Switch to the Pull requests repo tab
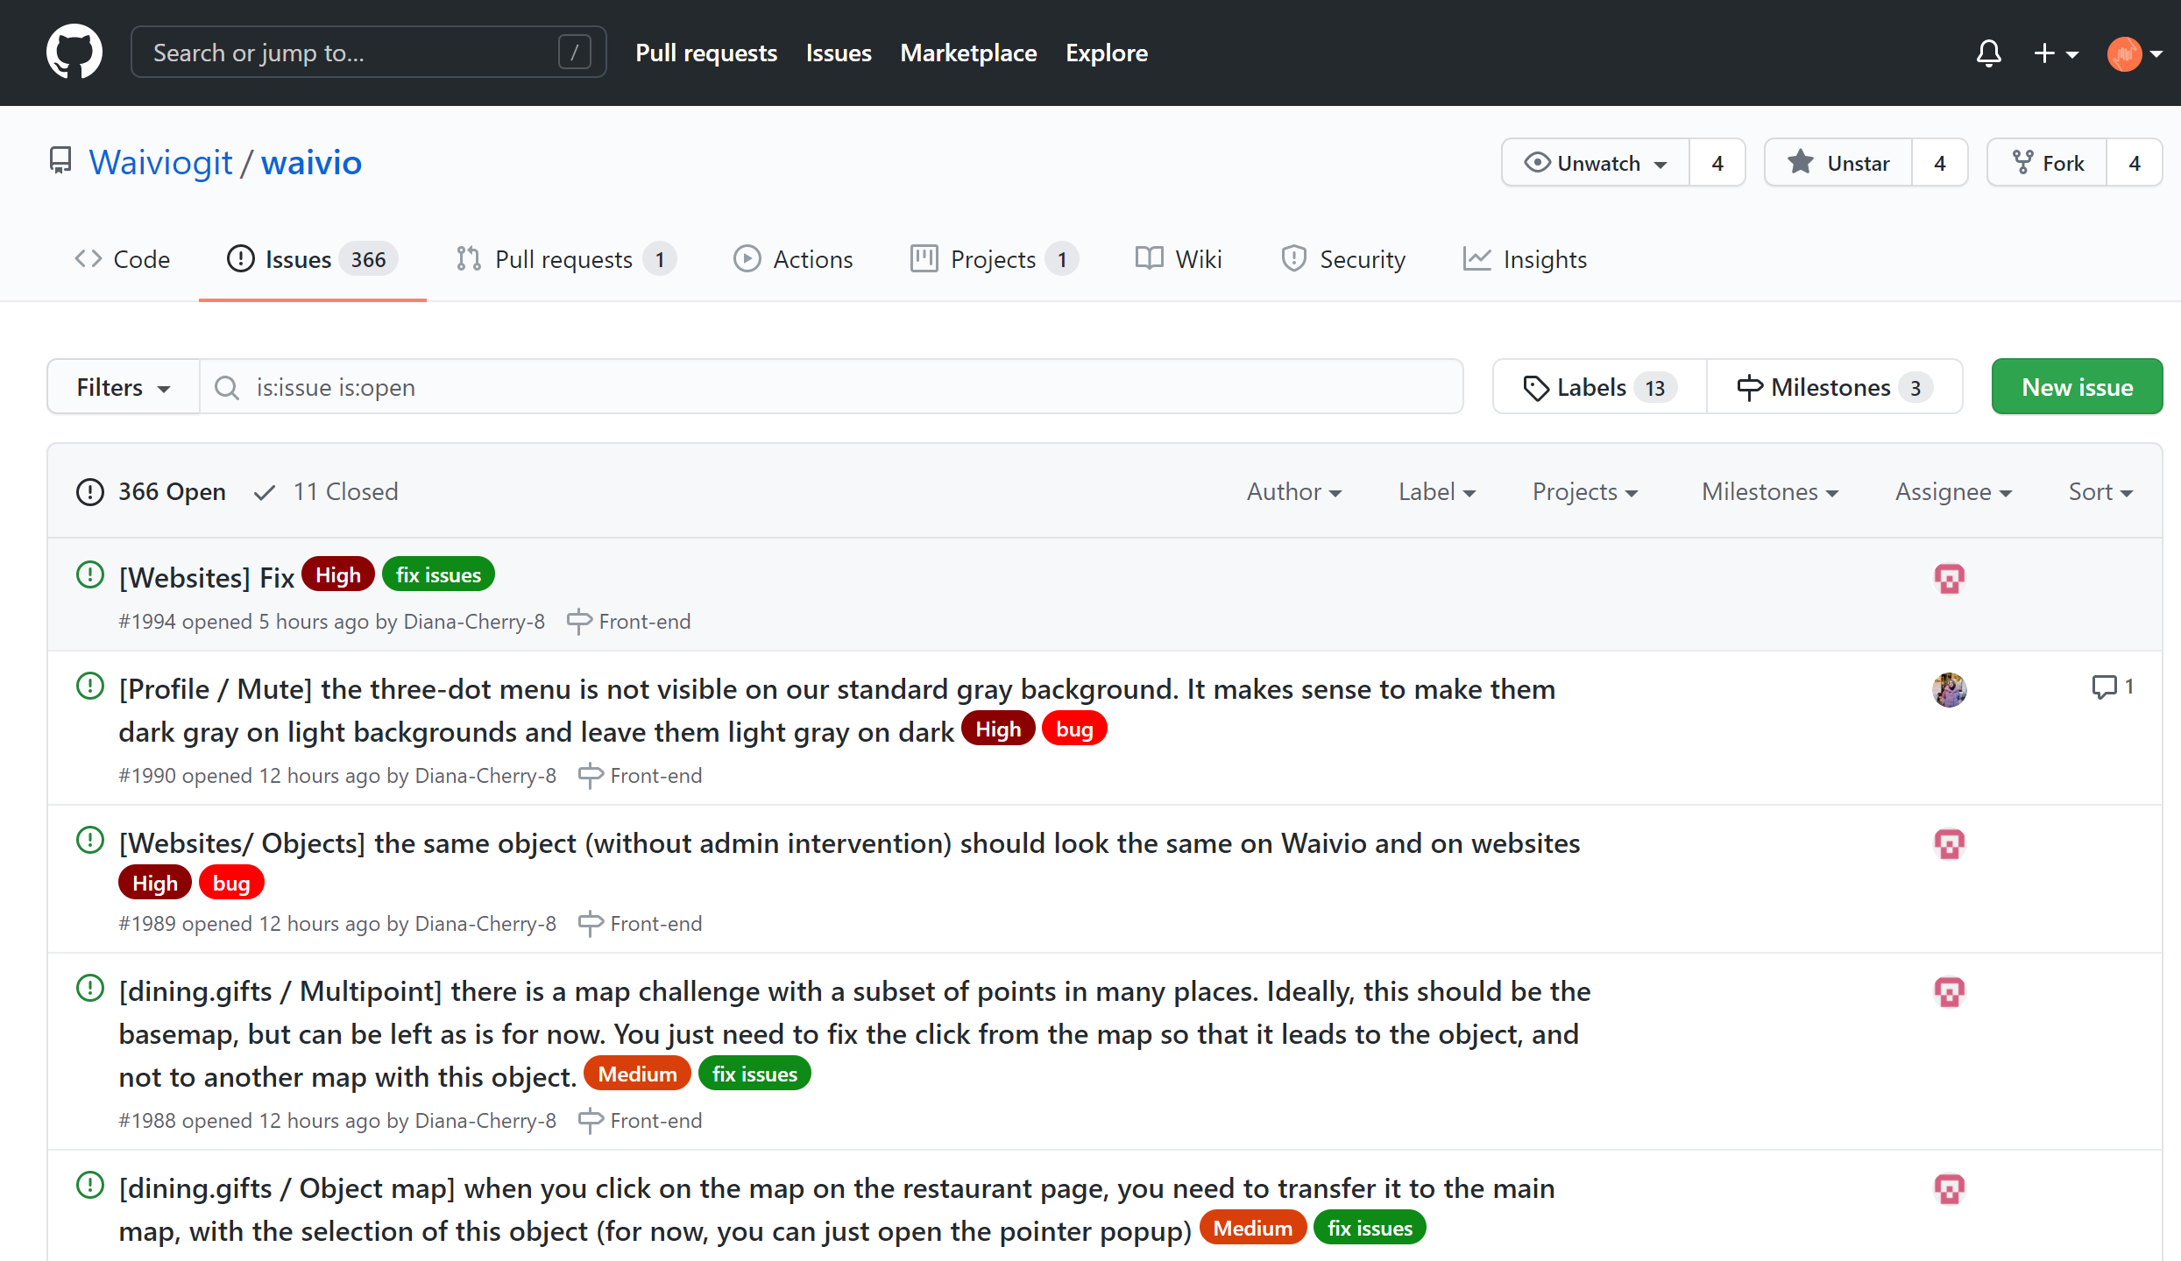The height and width of the screenshot is (1261, 2181). click(x=565, y=259)
